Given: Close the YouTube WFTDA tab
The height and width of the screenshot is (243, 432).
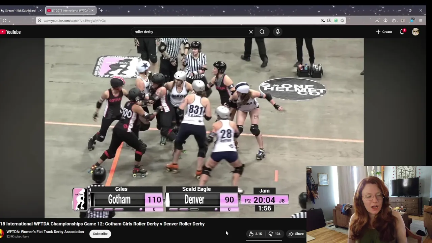Looking at the screenshot, I should [x=92, y=10].
